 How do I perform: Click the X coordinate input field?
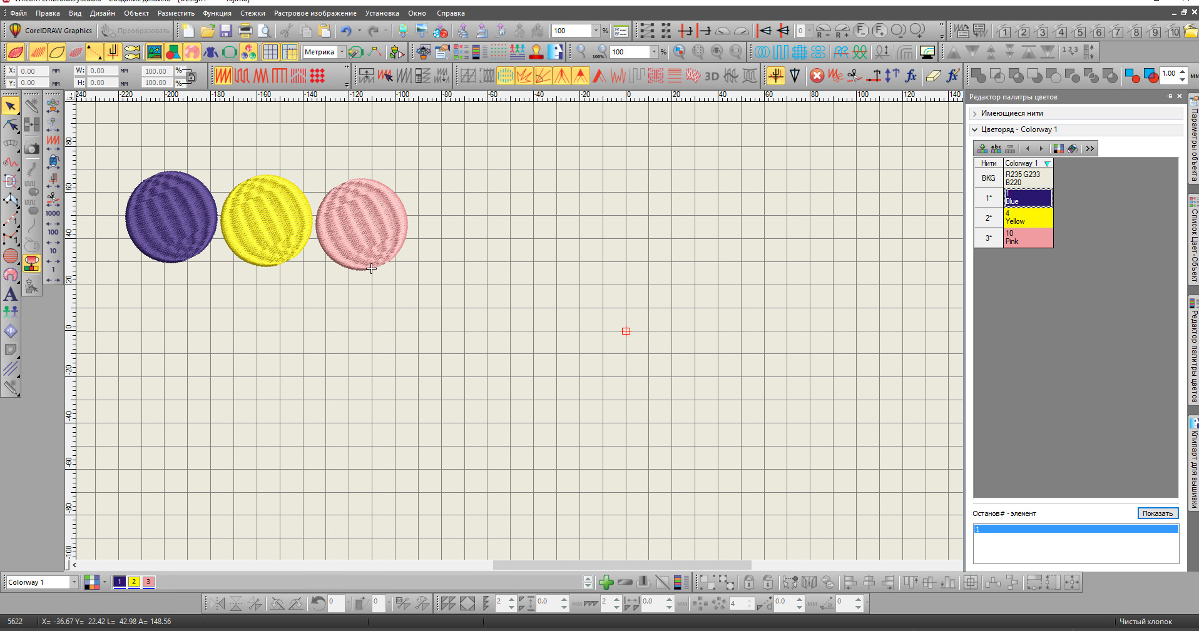click(33, 71)
